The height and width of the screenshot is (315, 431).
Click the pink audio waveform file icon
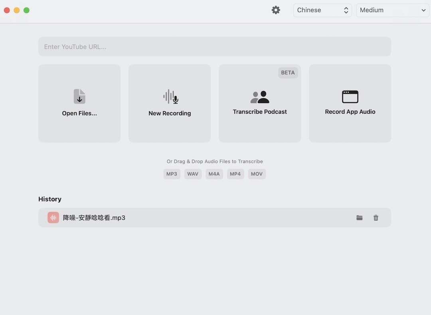point(53,218)
